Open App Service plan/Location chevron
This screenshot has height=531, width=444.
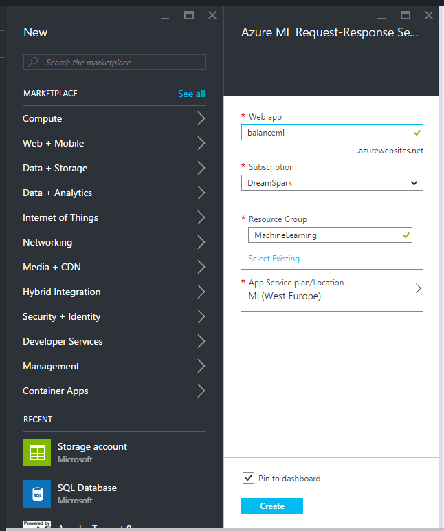[419, 288]
